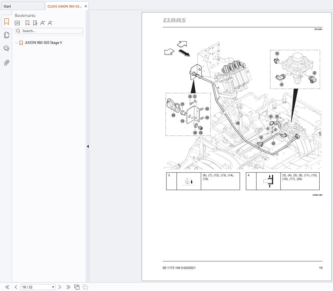This screenshot has height=291, width=333.
Task: Go to the next page
Action: (60, 287)
